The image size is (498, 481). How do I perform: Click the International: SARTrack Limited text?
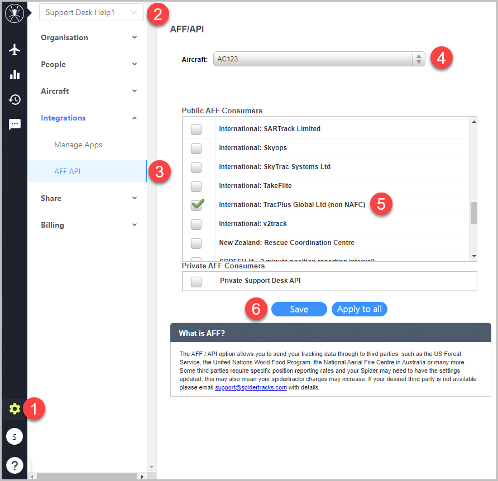coord(270,128)
